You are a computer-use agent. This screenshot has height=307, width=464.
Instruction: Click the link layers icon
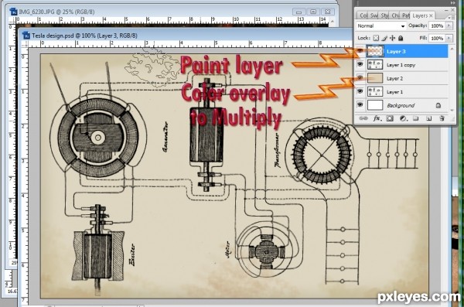pos(363,118)
